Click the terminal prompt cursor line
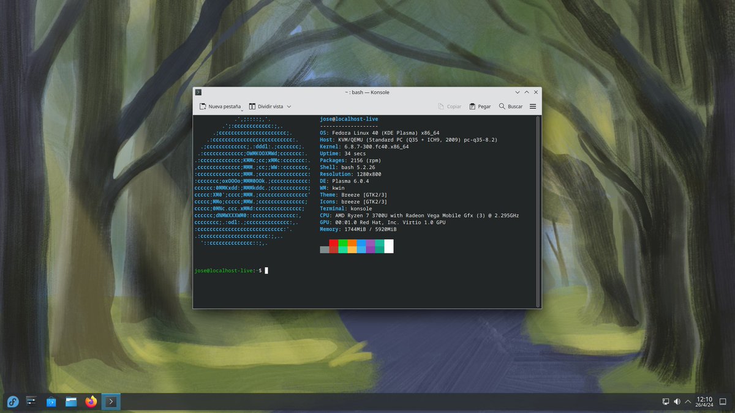This screenshot has height=413, width=735. 265,270
